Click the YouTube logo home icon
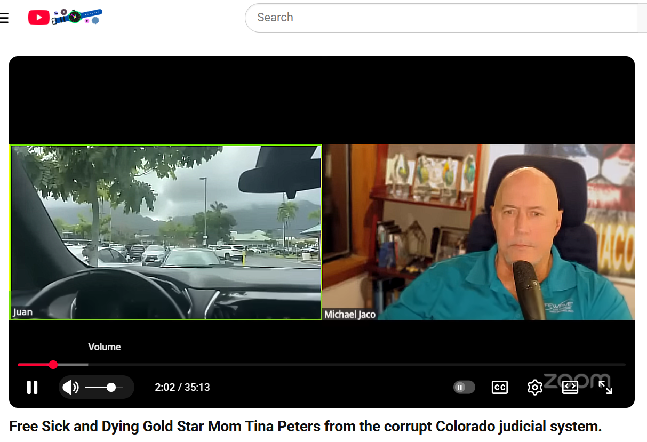 click(x=39, y=18)
